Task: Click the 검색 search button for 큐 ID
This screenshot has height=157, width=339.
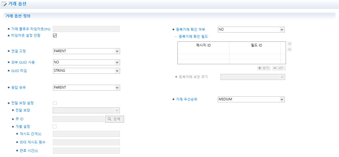Action: (x=114, y=119)
